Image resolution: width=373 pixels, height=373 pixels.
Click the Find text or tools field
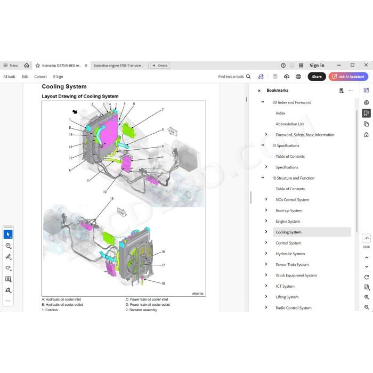(x=231, y=77)
